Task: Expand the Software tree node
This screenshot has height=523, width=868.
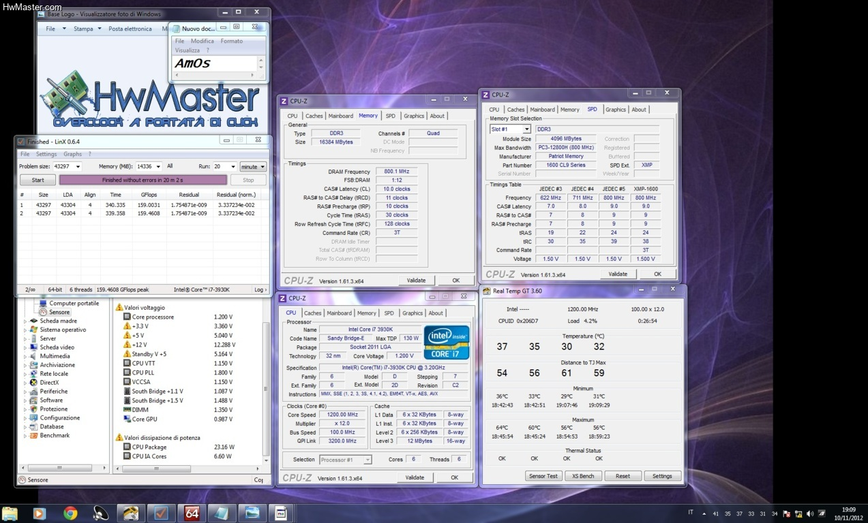Action: point(26,400)
